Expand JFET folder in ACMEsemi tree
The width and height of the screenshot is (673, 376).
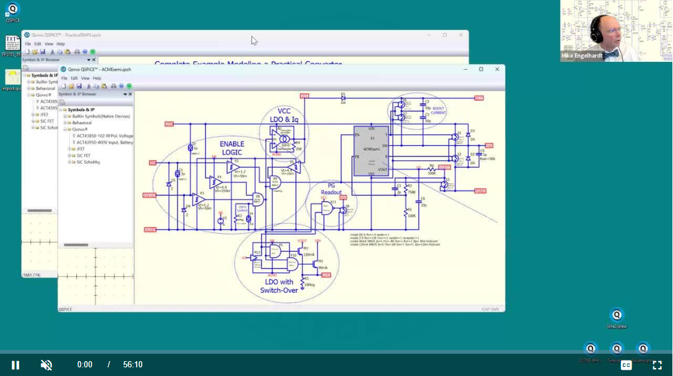point(69,149)
